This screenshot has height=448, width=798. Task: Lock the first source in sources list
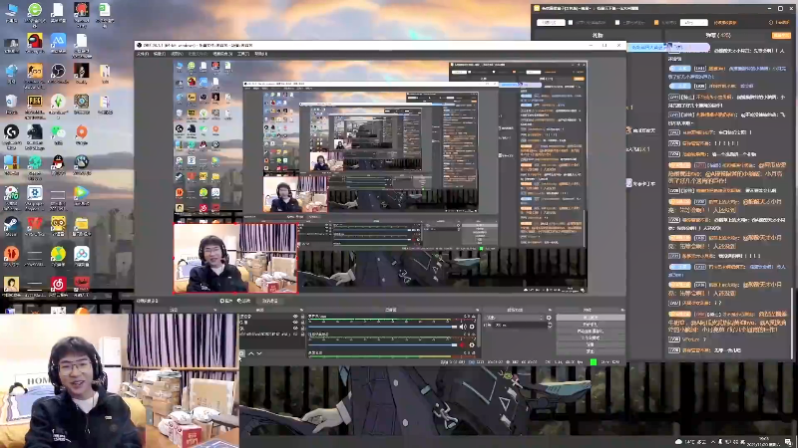click(303, 317)
